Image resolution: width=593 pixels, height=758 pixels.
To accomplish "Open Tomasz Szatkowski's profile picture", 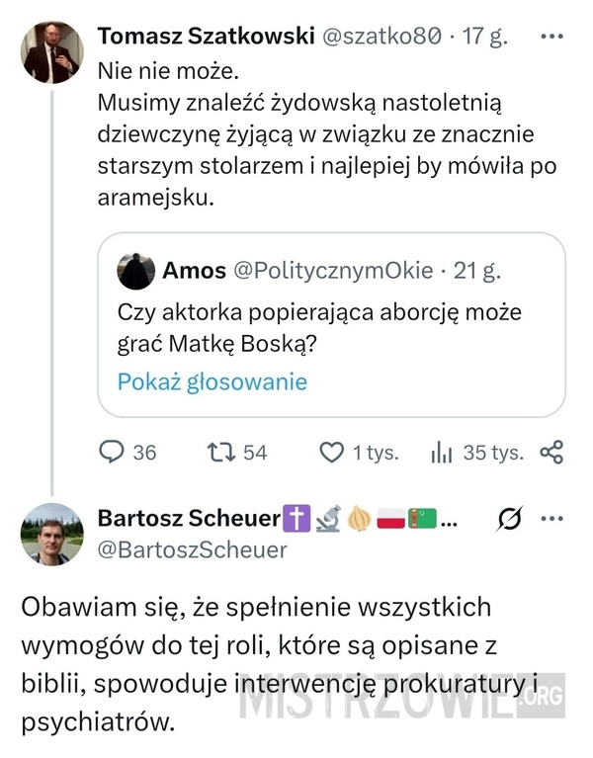I will (x=52, y=50).
